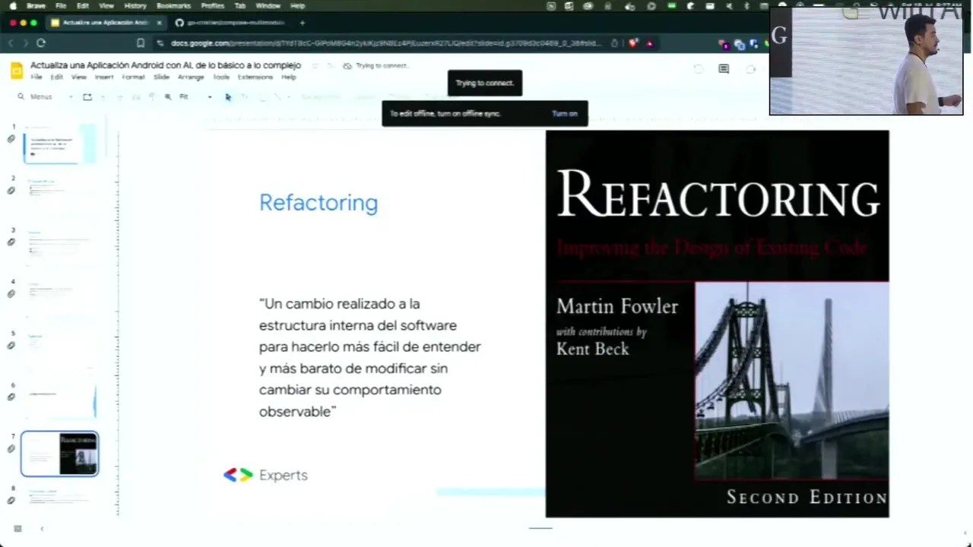Open the grid view icon below filmstrip
973x547 pixels.
(x=17, y=529)
